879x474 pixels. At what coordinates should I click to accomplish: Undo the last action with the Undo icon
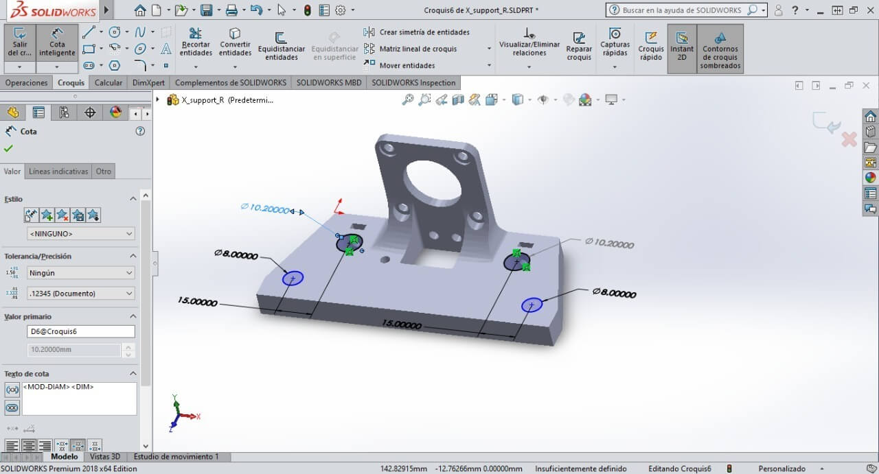click(256, 10)
